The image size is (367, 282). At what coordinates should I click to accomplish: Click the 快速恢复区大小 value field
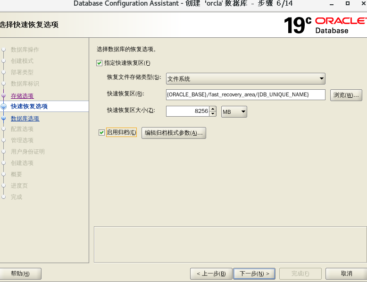pyautogui.click(x=188, y=111)
